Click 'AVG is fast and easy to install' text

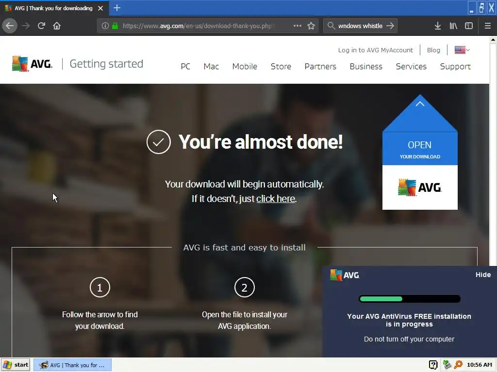click(245, 248)
